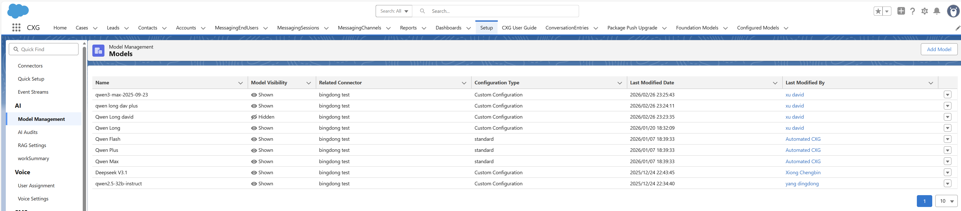
Task: Open the Configured Models tab
Action: 758,28
